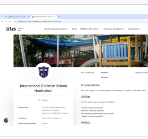Click the Instructional Language label
Screen dimensions: 148x139
(x=27, y=123)
